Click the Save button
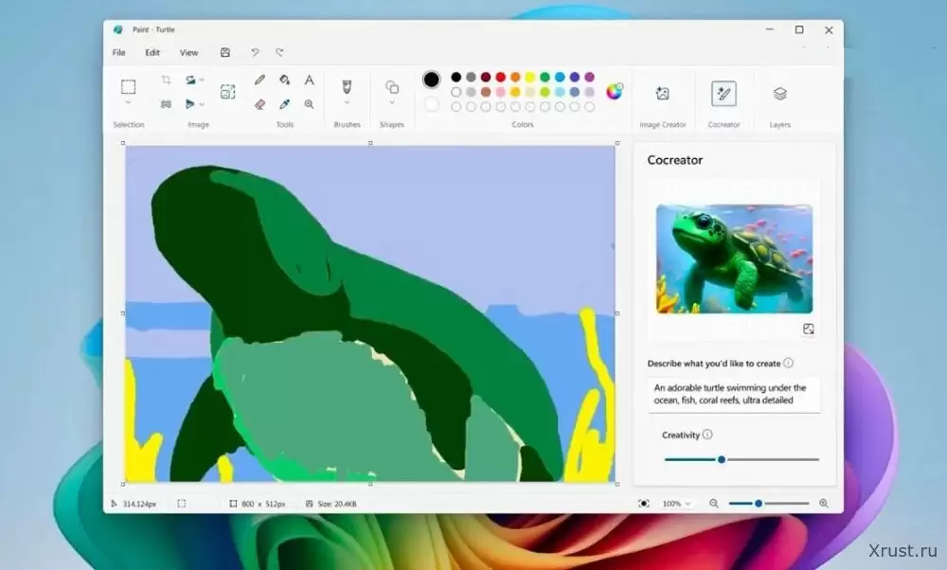 [224, 53]
